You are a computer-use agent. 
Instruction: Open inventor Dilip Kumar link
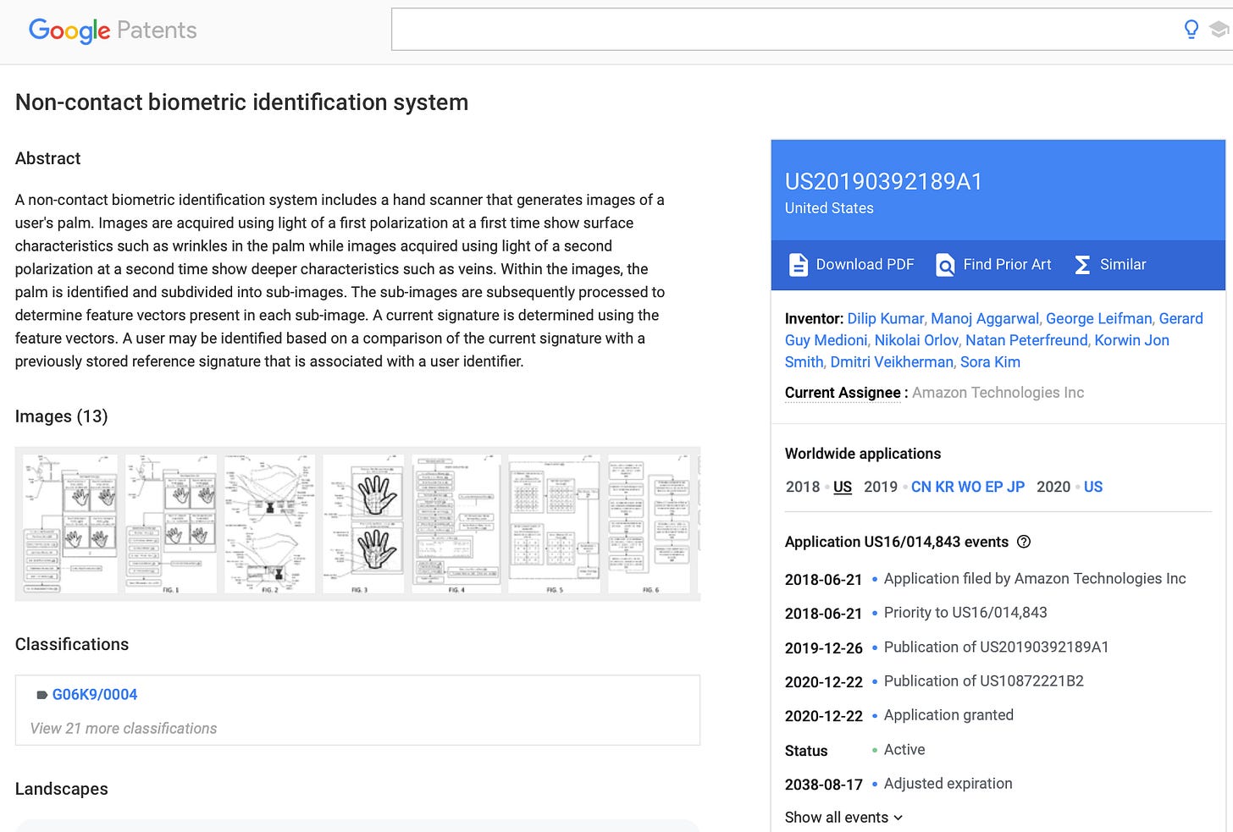(x=885, y=318)
